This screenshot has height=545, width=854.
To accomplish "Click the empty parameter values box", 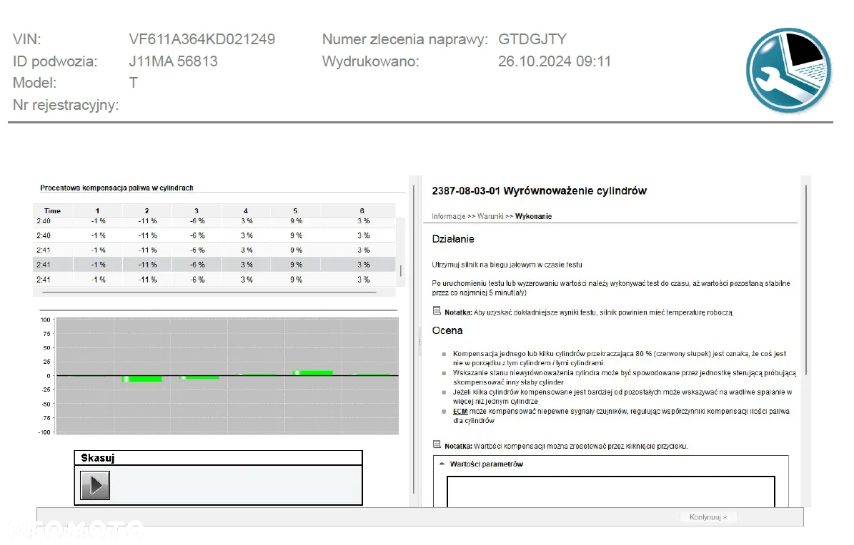I will pos(610,491).
